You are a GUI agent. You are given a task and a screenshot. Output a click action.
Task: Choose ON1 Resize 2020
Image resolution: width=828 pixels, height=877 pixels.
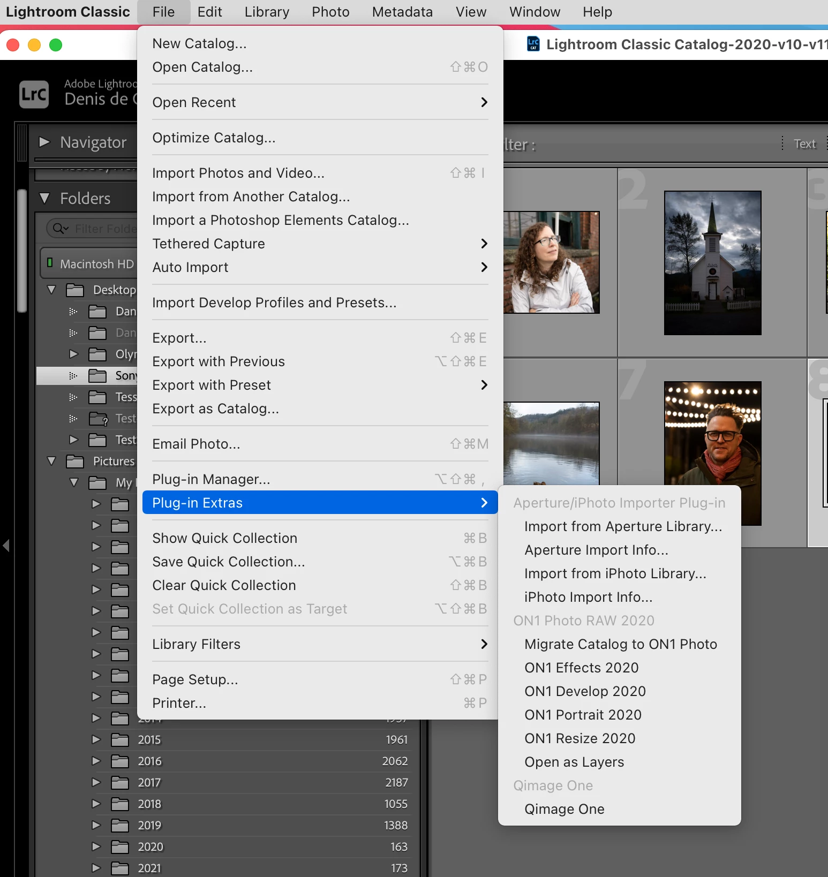click(x=620, y=738)
